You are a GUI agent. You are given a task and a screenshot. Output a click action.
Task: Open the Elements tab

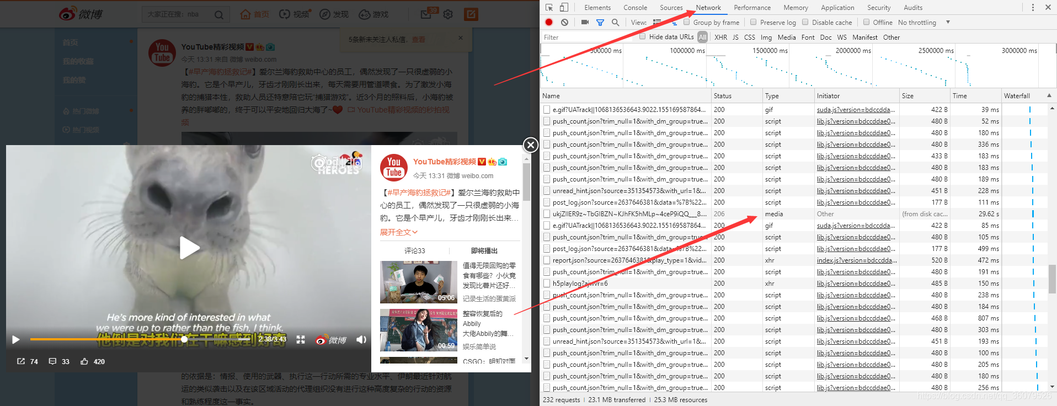[597, 8]
